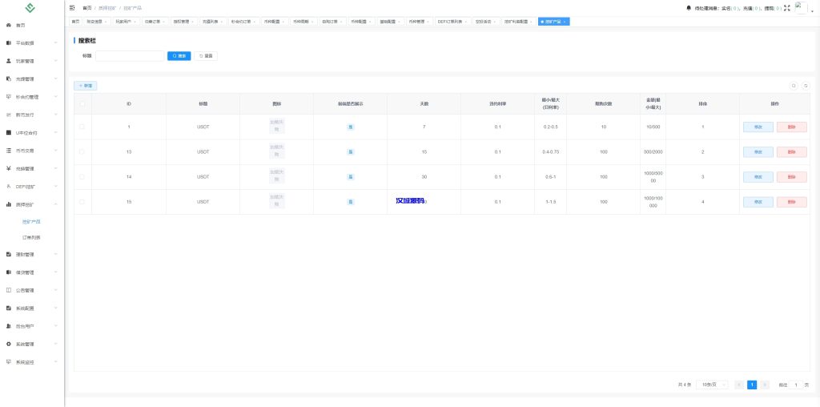Click the 系统管理 gear icon in sidebar
The height and width of the screenshot is (407, 820).
(8, 344)
